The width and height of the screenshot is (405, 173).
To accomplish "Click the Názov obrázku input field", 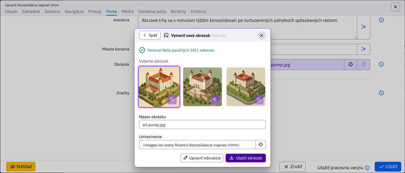I will 202,124.
